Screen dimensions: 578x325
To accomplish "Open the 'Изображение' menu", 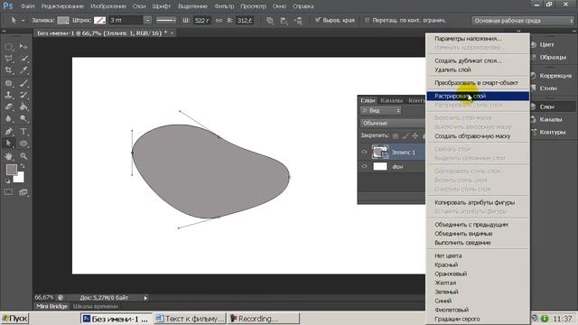I will [x=108, y=6].
